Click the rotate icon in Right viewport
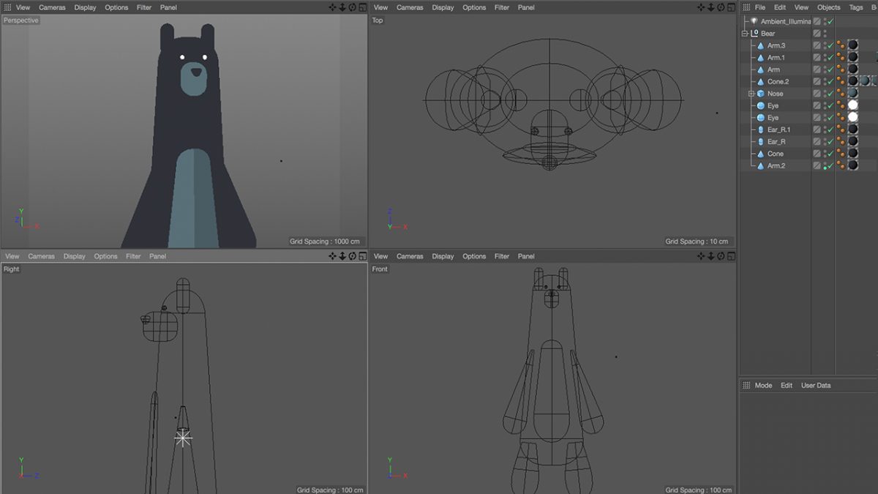Image resolution: width=878 pixels, height=494 pixels. (353, 256)
